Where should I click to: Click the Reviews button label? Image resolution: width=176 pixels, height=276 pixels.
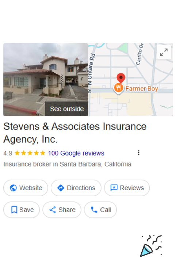click(132, 188)
